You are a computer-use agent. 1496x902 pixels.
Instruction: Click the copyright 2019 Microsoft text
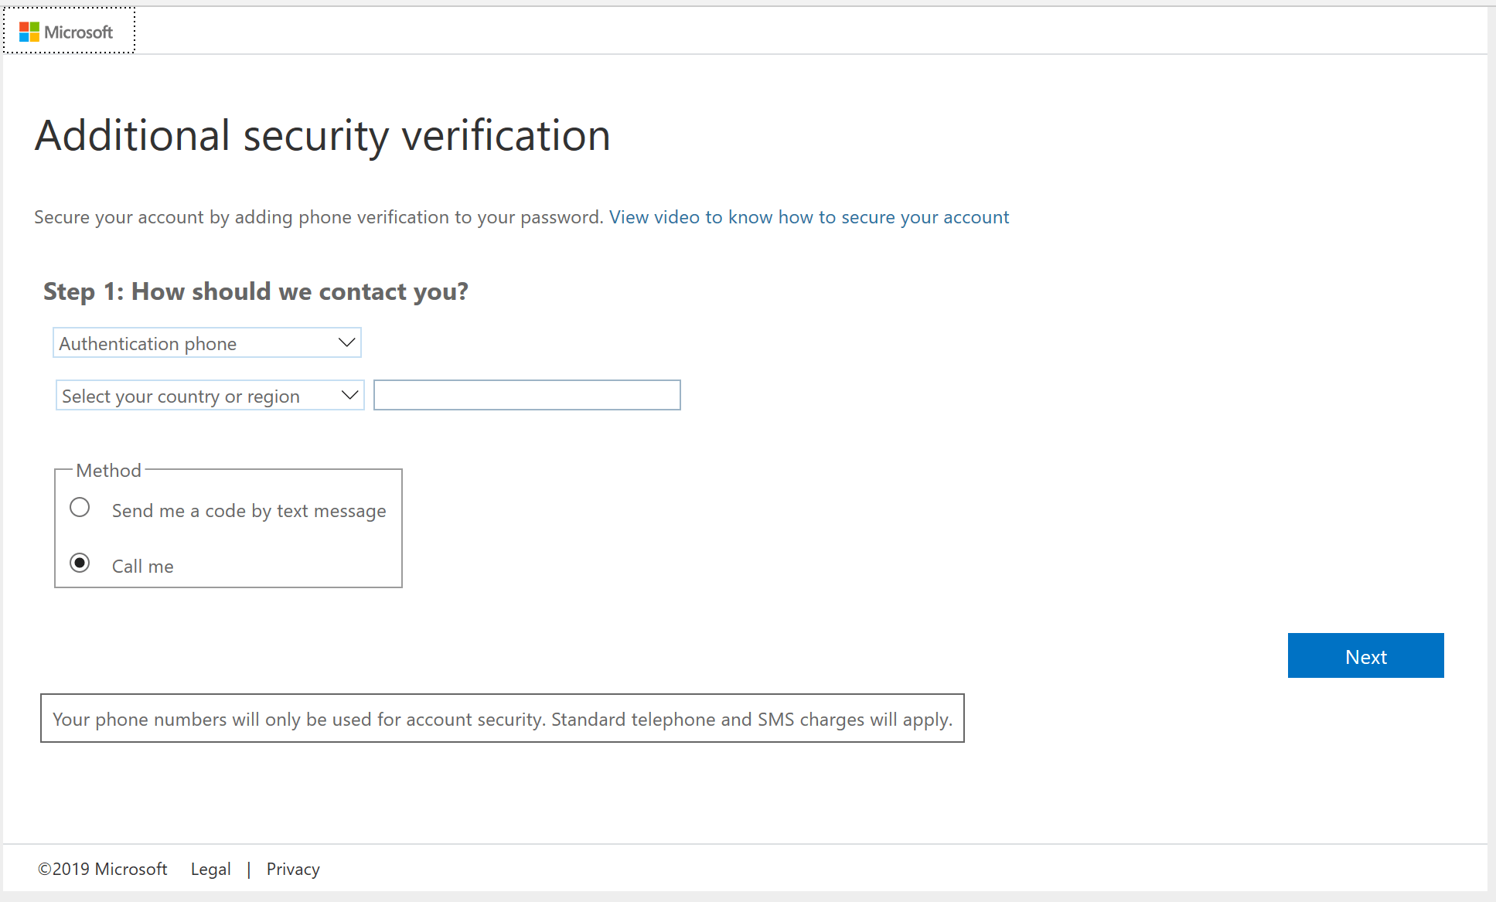pyautogui.click(x=101, y=869)
